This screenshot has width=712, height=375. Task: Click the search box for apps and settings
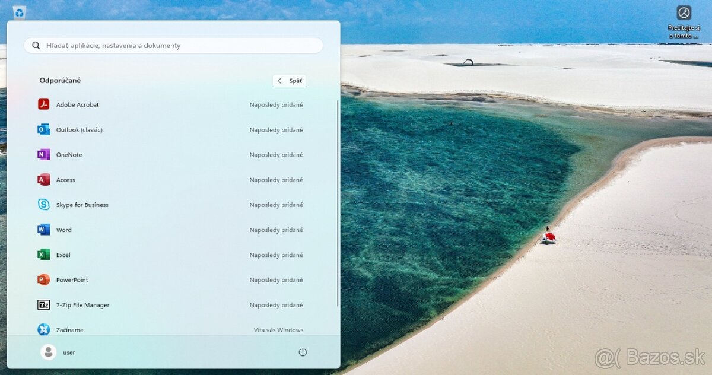pyautogui.click(x=178, y=45)
